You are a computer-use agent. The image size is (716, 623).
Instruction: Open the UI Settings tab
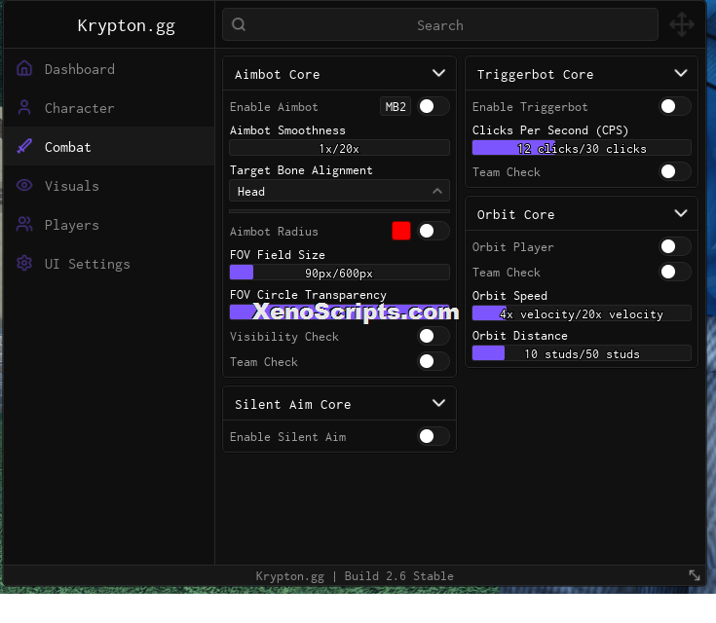click(x=109, y=264)
